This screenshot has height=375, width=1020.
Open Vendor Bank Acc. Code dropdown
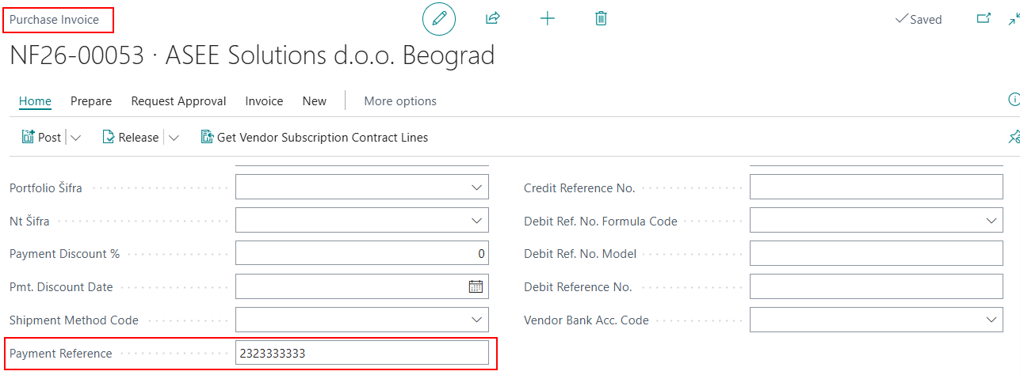(991, 320)
